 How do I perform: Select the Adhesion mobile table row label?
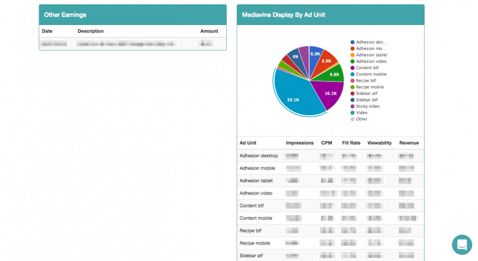click(257, 168)
